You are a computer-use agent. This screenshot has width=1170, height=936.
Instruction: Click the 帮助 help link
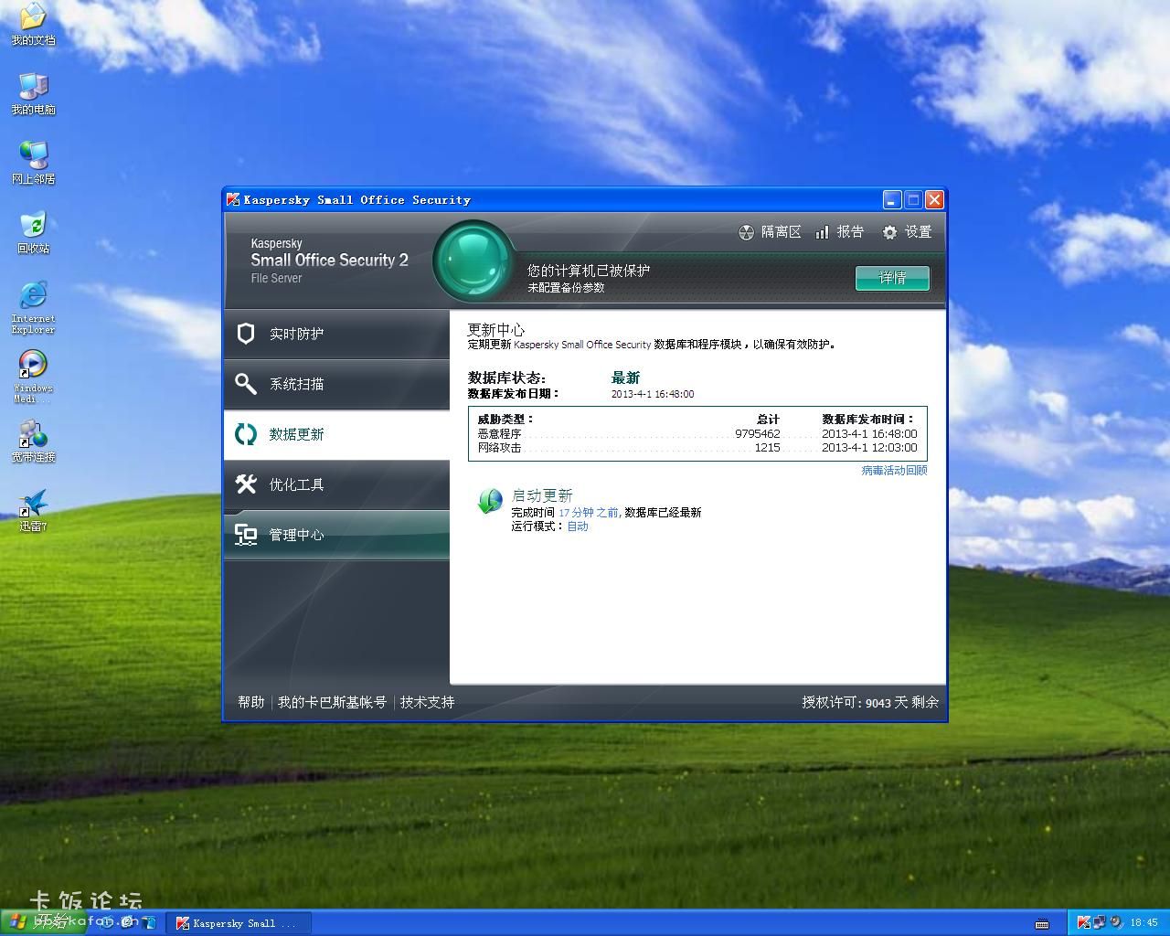[x=251, y=702]
